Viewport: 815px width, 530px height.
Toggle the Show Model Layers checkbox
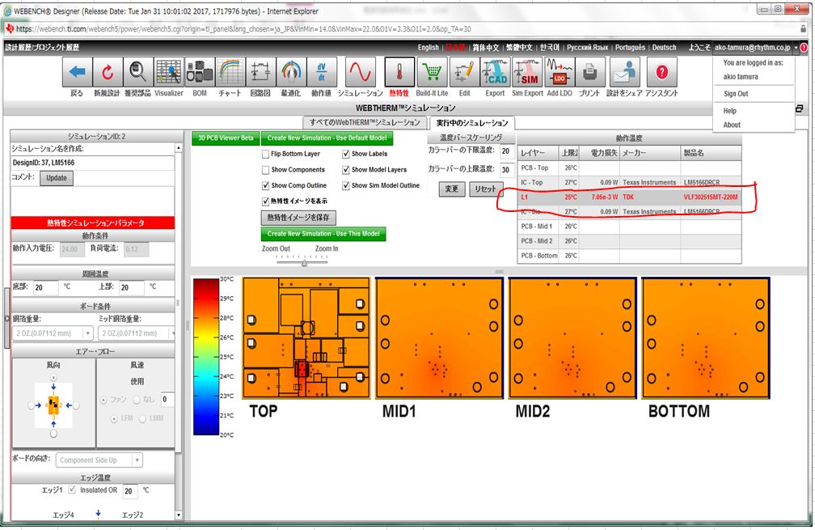pos(346,170)
